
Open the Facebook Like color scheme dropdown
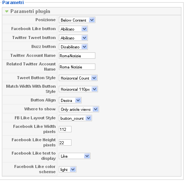(67, 169)
